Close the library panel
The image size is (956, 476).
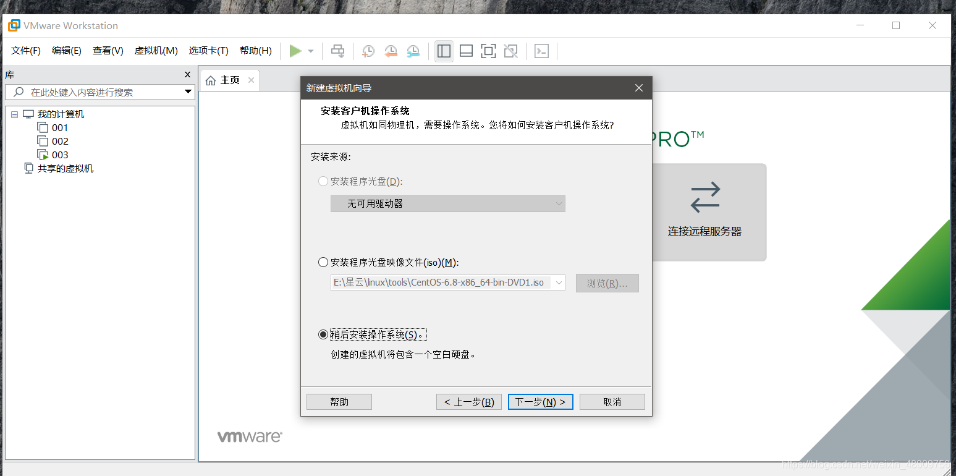188,75
